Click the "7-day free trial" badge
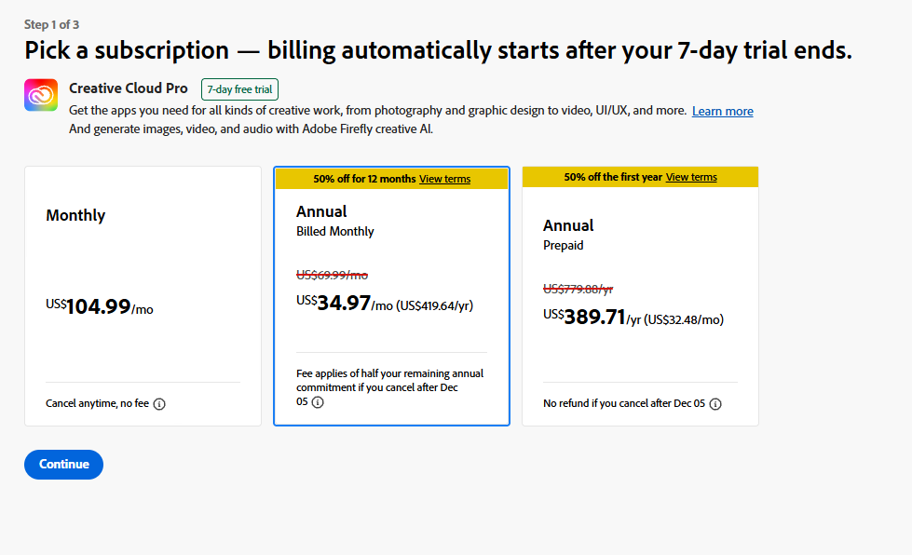This screenshot has width=912, height=555. 239,89
